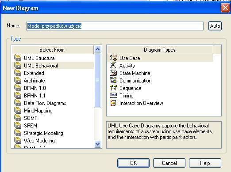Close the New Diagram dialog
The image size is (231, 172).
coord(225,8)
